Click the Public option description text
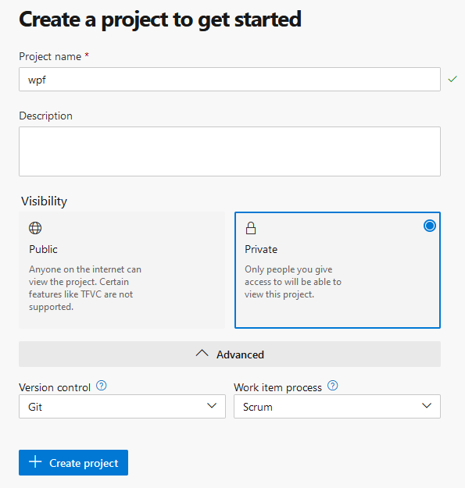The height and width of the screenshot is (488, 465). click(85, 288)
